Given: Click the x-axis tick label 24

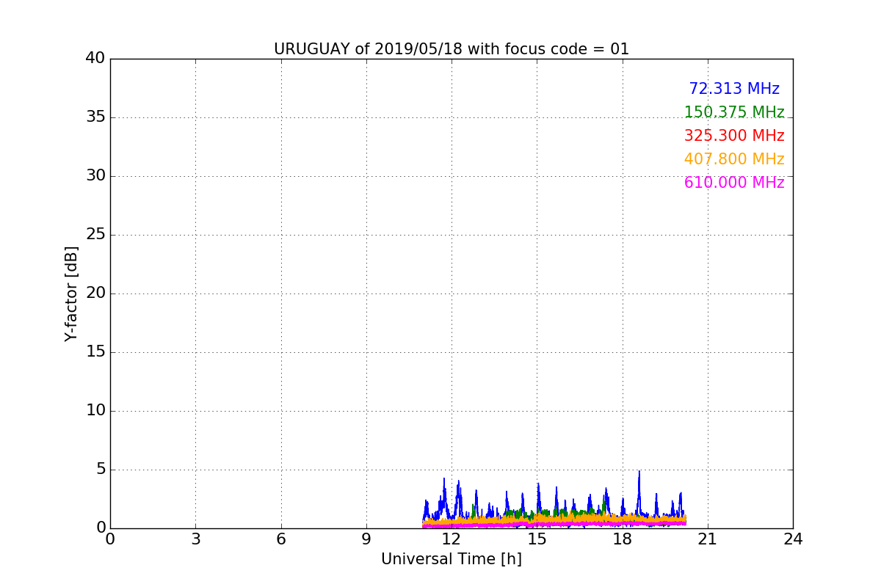Looking at the screenshot, I should pyautogui.click(x=793, y=539).
